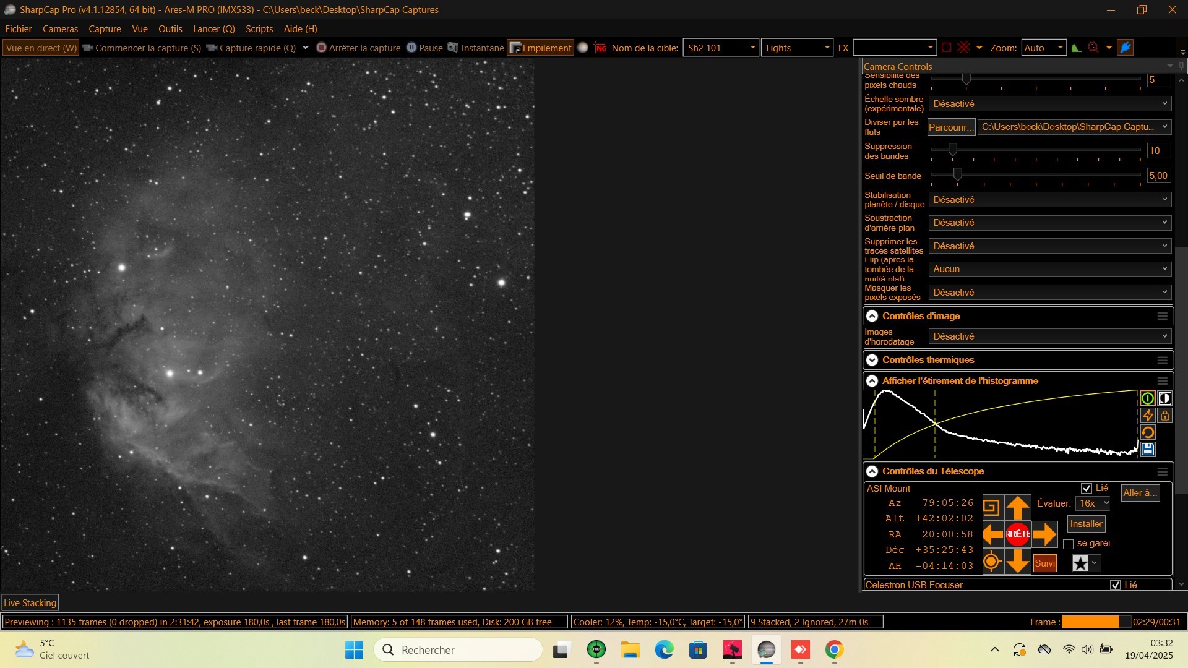Click the blue plug hardware connection icon
Viewport: 1188px width, 668px height.
[x=1126, y=48]
